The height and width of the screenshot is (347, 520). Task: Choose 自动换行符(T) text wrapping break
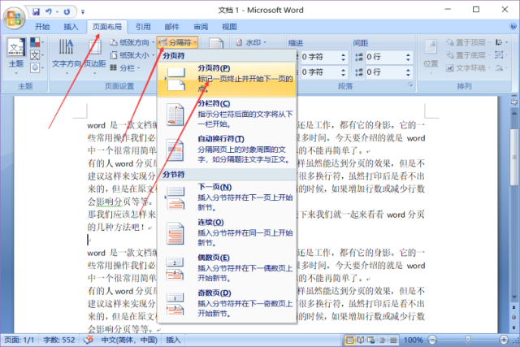227,150
